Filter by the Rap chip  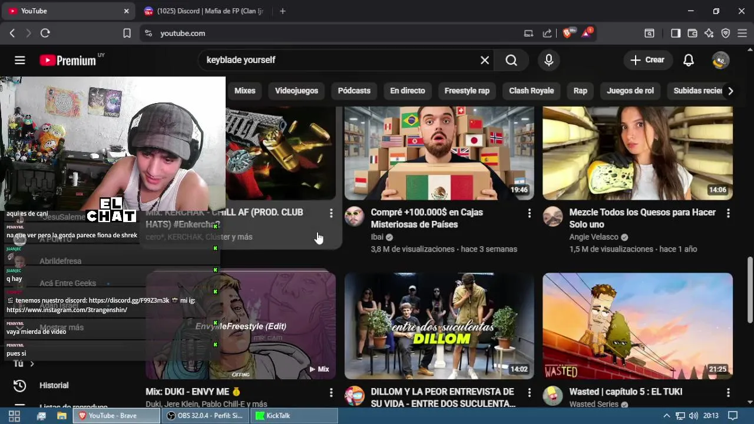[x=580, y=91]
